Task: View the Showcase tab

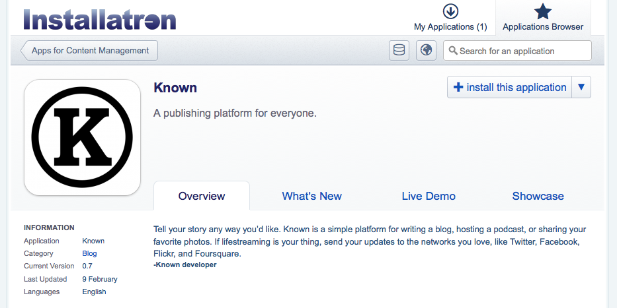Action: [538, 196]
